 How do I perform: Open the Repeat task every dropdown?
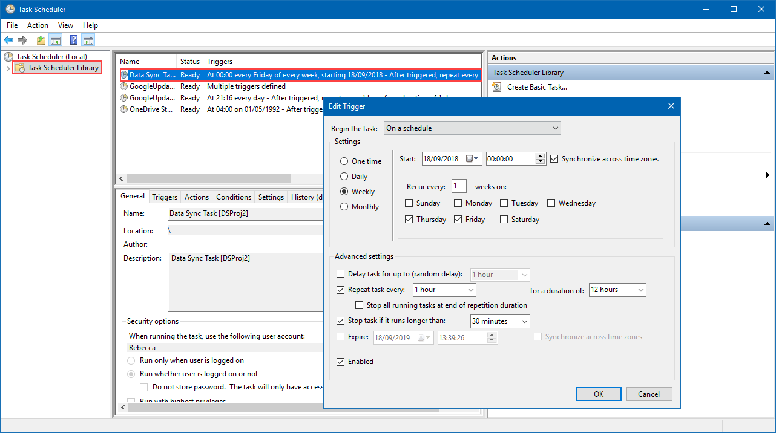(444, 290)
